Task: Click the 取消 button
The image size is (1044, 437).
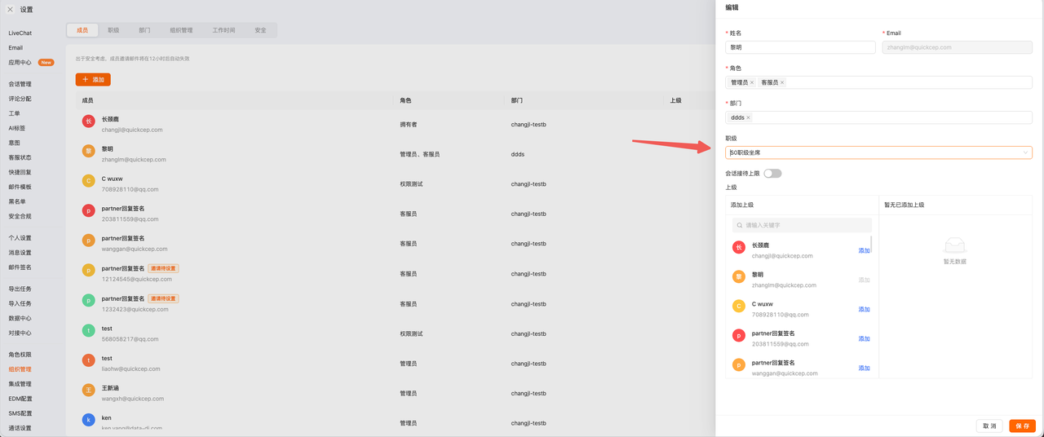Action: 989,426
